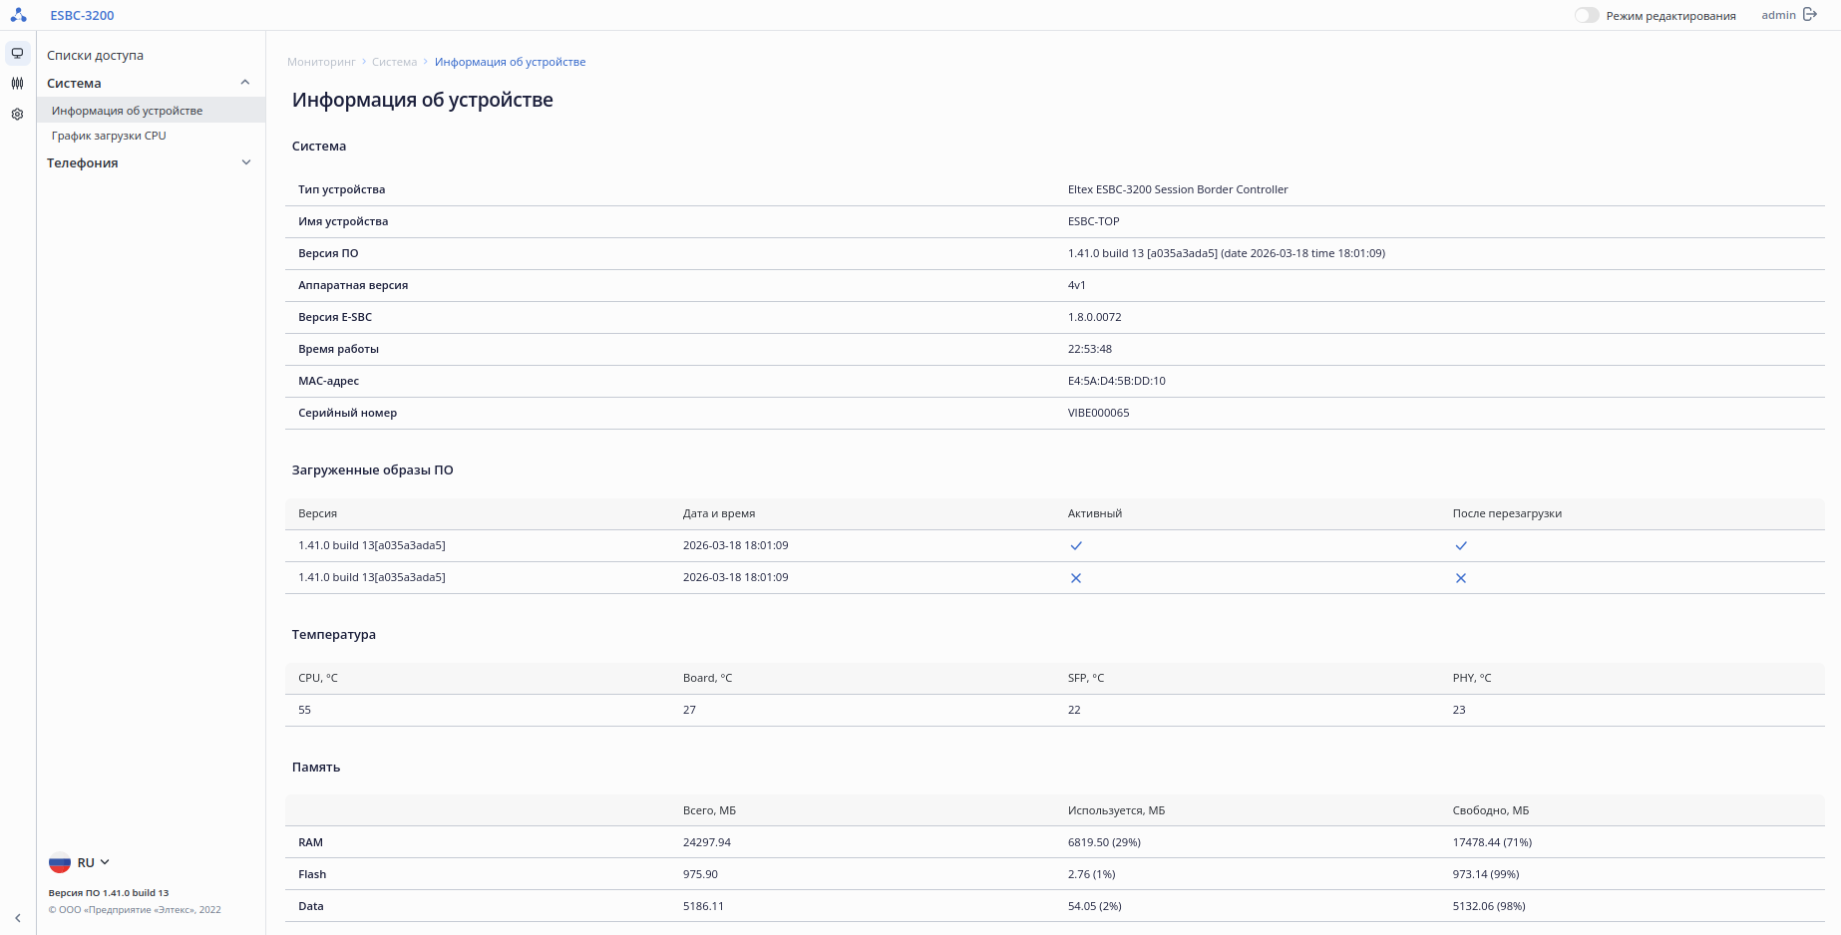Click the Russian flag language icon
Viewport: 1841px width, 935px height.
point(60,863)
